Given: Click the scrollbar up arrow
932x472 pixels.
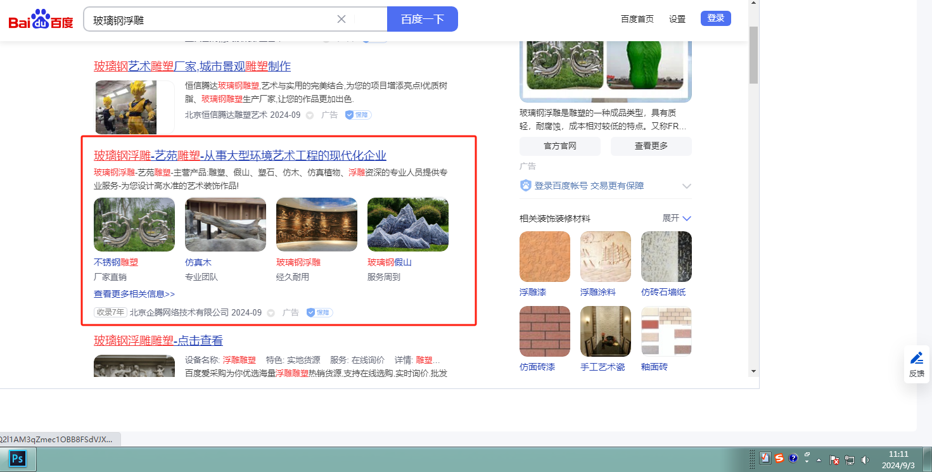Looking at the screenshot, I should [753, 4].
